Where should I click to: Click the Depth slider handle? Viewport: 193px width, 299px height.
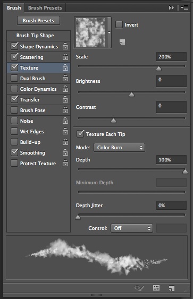click(x=185, y=172)
